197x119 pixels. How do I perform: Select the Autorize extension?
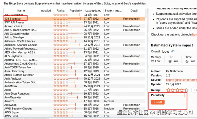(74, 101)
